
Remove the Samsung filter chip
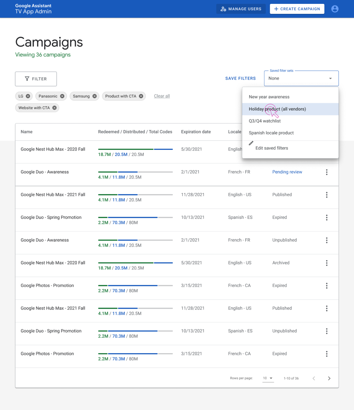click(95, 96)
